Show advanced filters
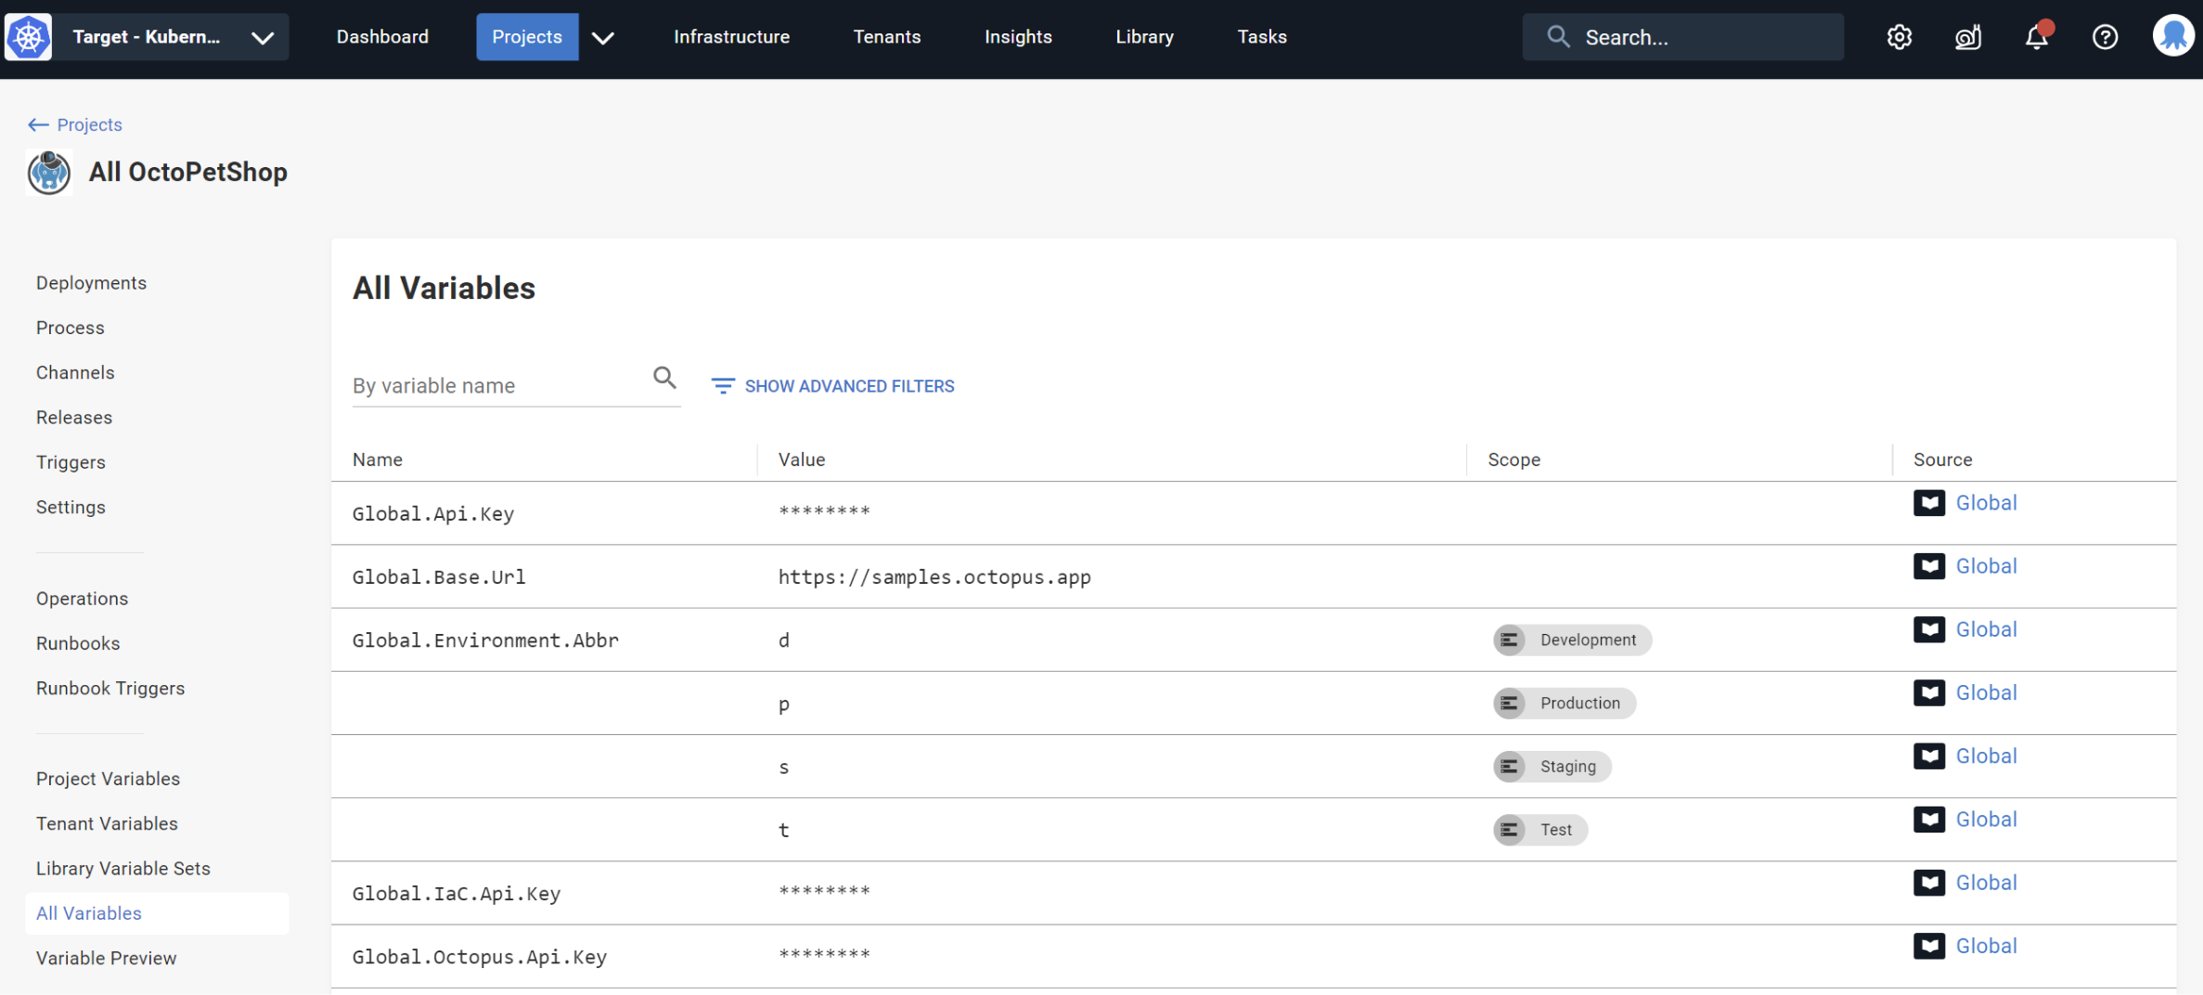The height and width of the screenshot is (995, 2203). [832, 386]
